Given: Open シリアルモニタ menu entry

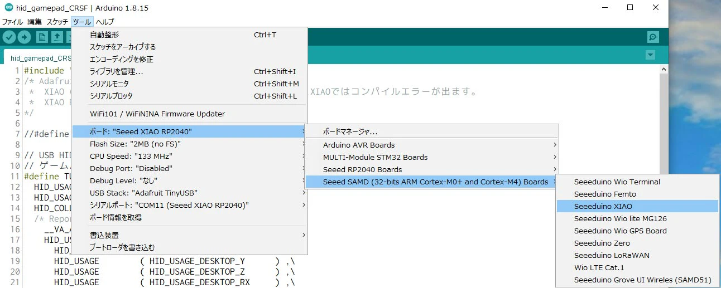Looking at the screenshot, I should click(x=189, y=84).
